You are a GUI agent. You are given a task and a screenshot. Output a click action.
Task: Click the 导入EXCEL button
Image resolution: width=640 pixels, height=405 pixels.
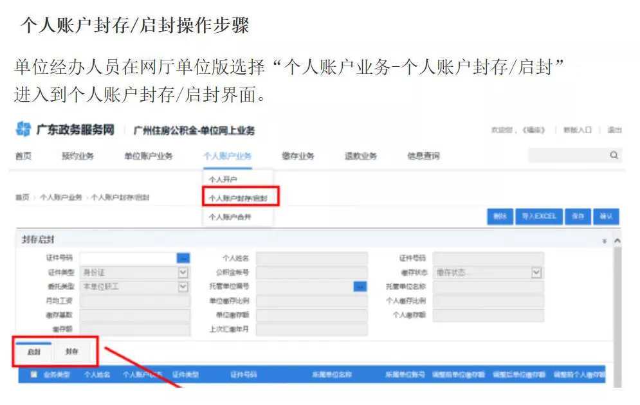tap(538, 216)
